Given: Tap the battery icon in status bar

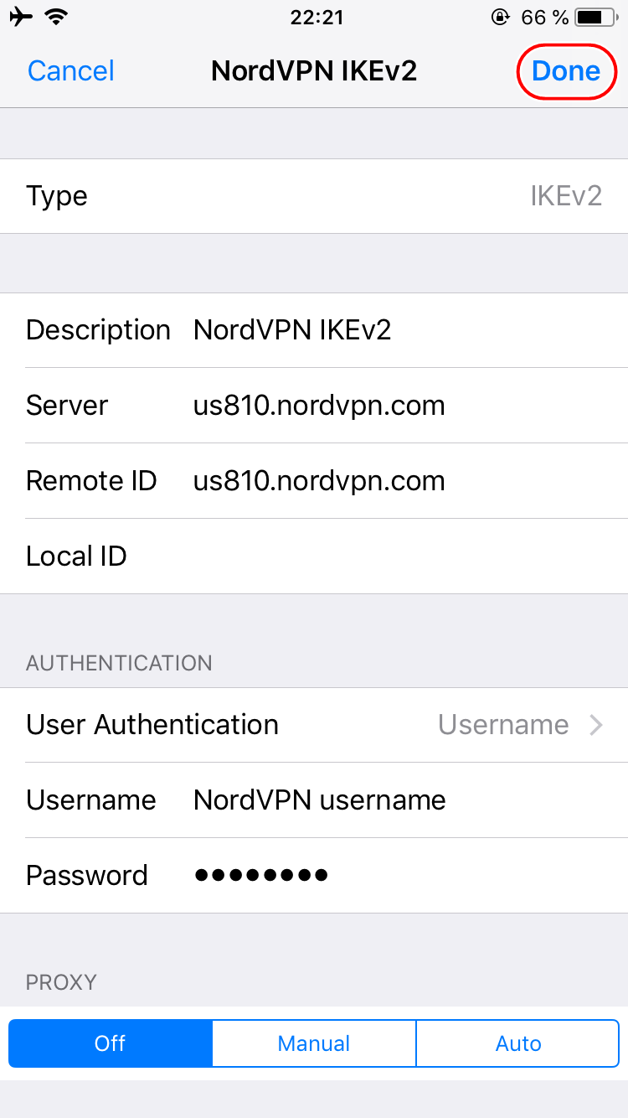Looking at the screenshot, I should pyautogui.click(x=595, y=17).
